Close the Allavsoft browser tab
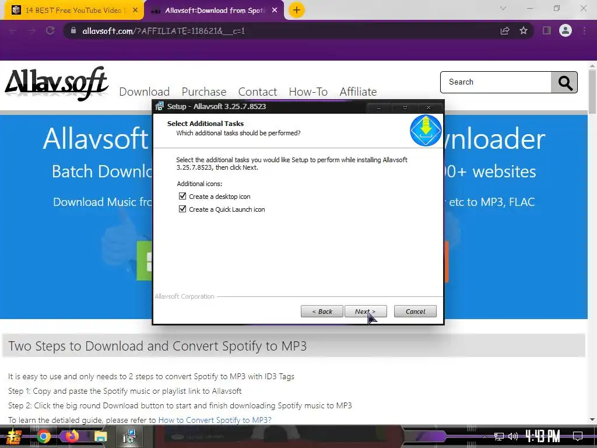597x448 pixels. coord(275,10)
